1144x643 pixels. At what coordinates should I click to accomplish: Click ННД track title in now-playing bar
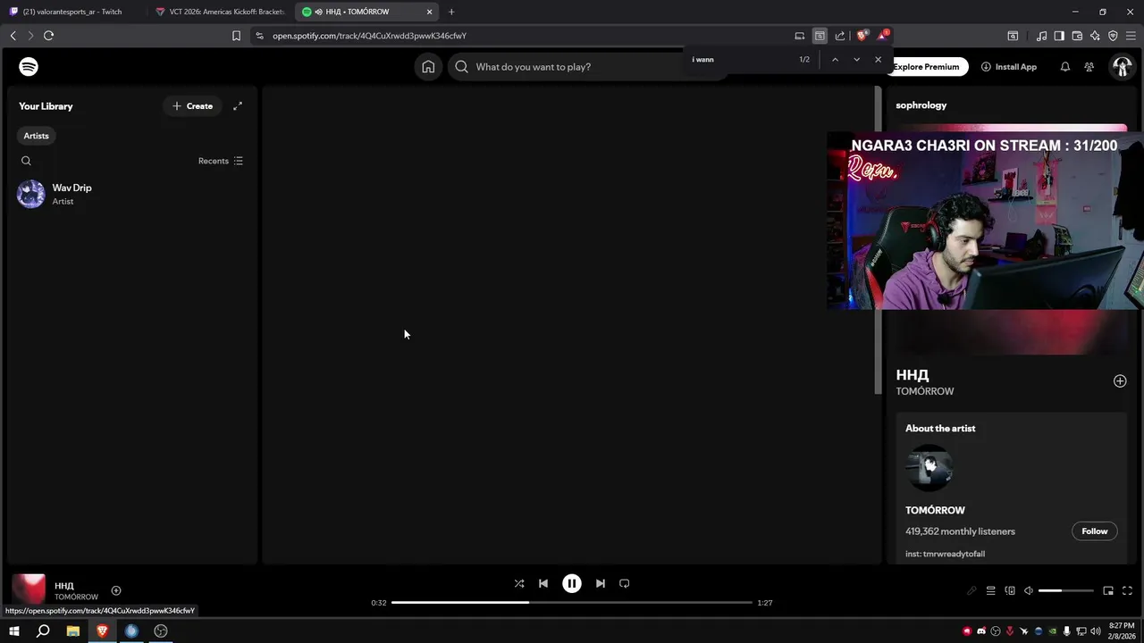tap(64, 586)
